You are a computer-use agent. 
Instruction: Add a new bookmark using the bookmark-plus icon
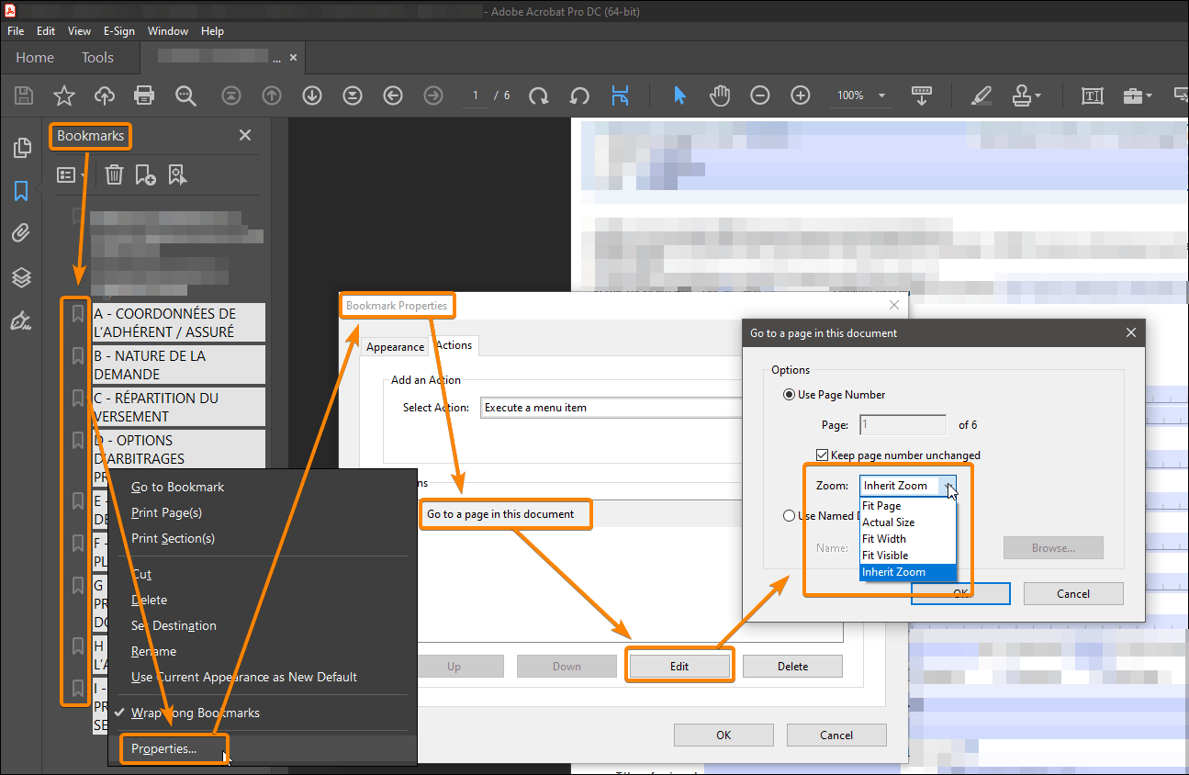click(145, 174)
